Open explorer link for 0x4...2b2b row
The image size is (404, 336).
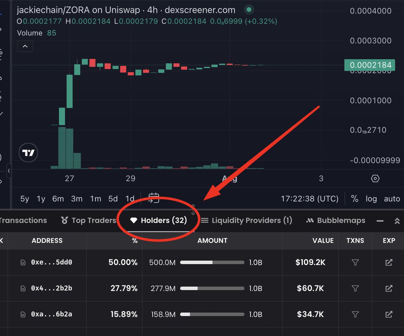[389, 288]
